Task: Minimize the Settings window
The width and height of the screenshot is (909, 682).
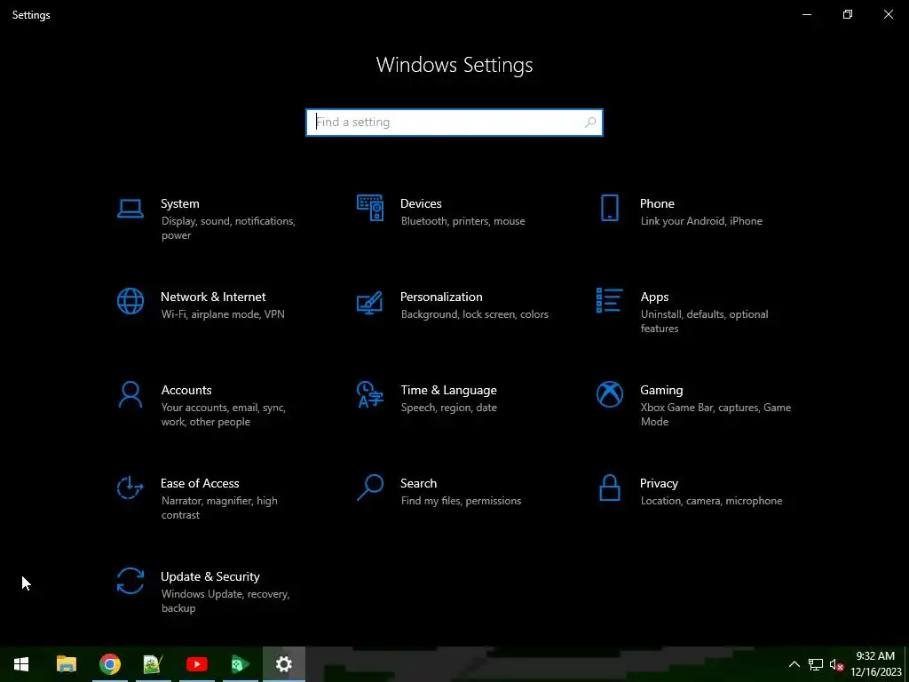Action: tap(806, 14)
